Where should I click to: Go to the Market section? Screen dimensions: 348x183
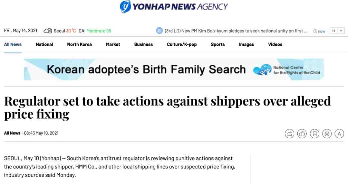pos(113,44)
